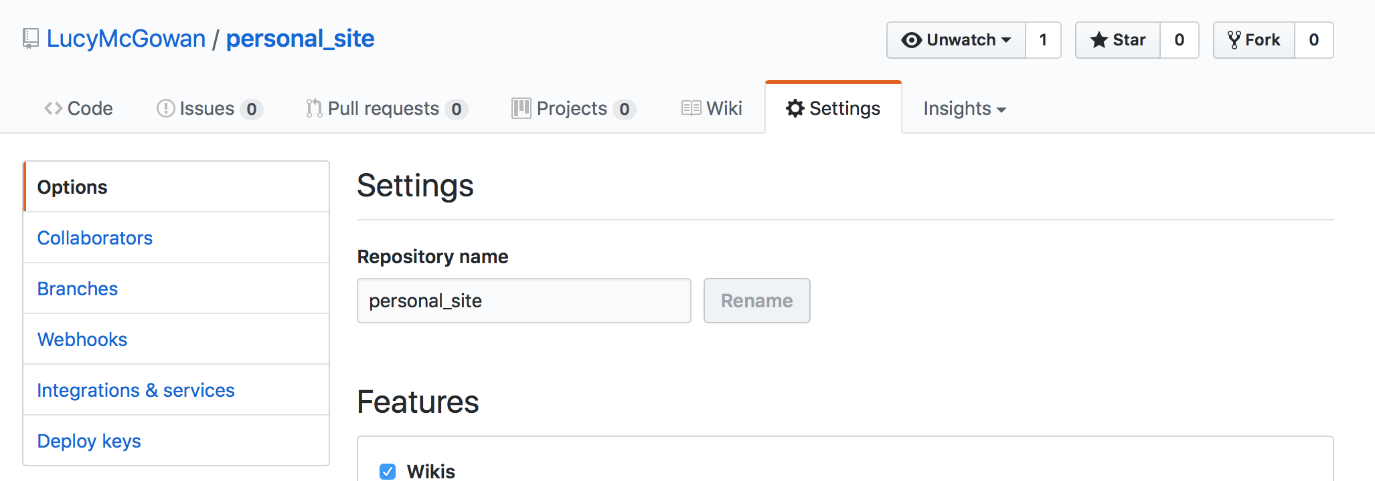Click the Code tab brackets icon
The image size is (1375, 481).
[x=54, y=108]
